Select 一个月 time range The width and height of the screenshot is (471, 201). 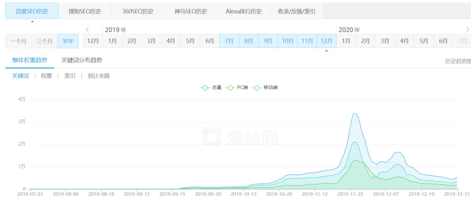pos(18,41)
